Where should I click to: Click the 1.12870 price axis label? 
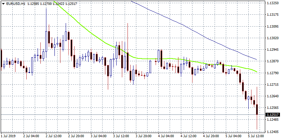(273, 61)
